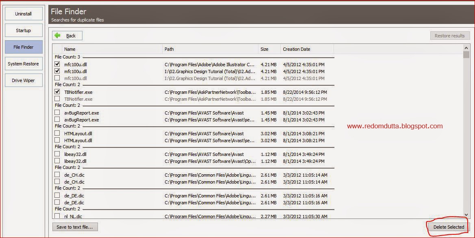Open the Startup section
Viewport: 475px width, 238px height.
(23, 30)
